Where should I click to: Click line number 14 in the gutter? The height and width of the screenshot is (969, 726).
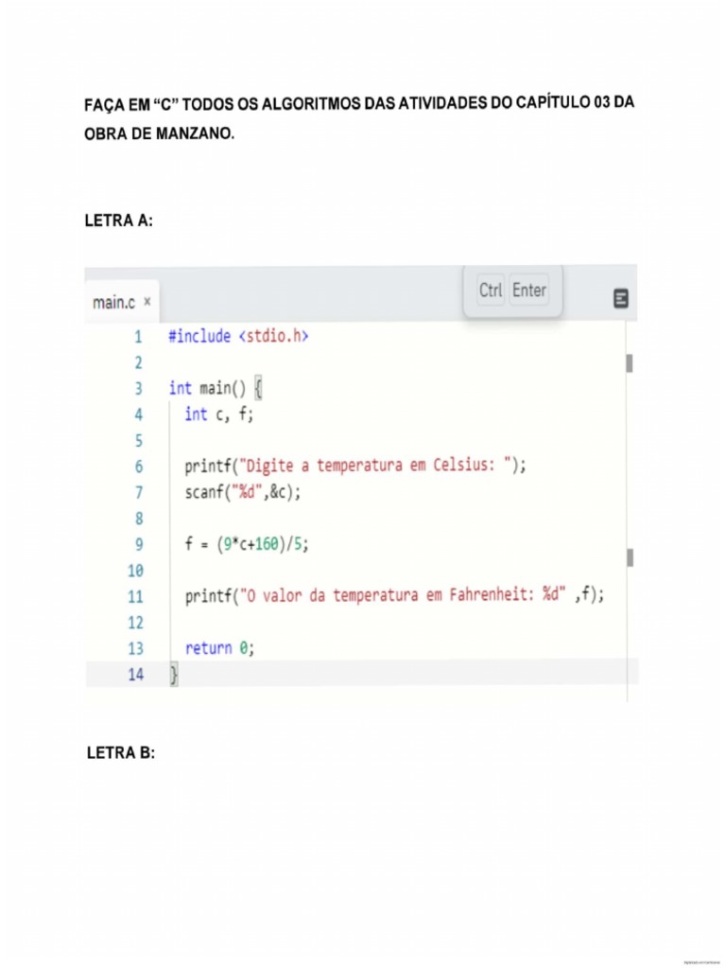pyautogui.click(x=136, y=674)
